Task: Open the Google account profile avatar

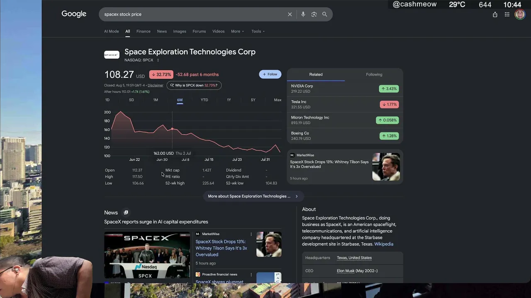Action: tap(520, 14)
